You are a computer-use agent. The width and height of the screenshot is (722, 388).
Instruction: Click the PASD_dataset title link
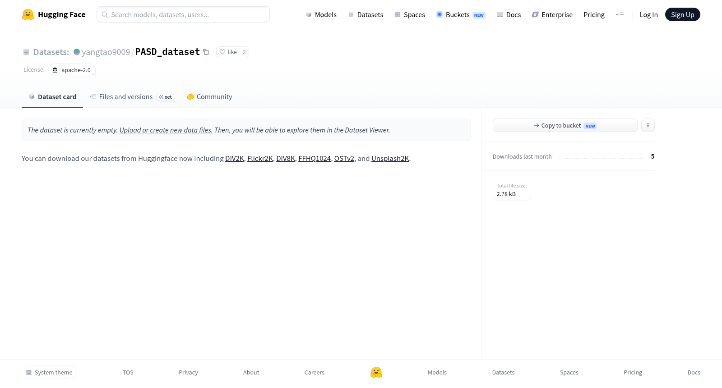pyautogui.click(x=167, y=52)
